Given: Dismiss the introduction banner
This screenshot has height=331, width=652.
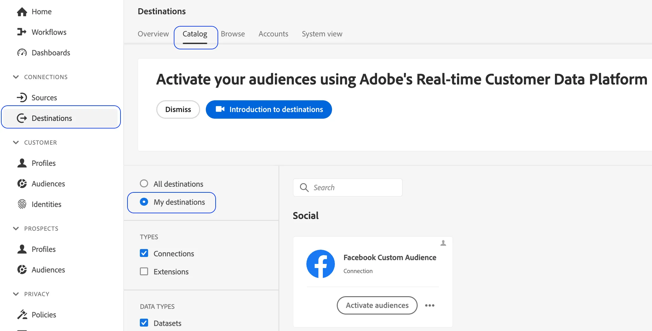Looking at the screenshot, I should click(178, 109).
